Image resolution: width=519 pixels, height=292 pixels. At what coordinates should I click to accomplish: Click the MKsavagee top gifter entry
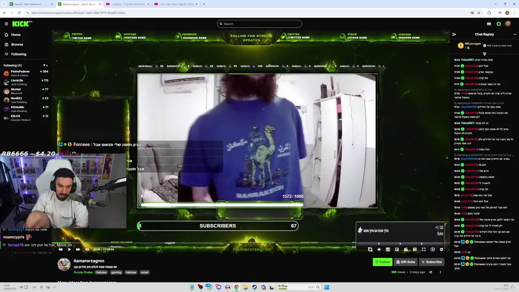[469, 45]
